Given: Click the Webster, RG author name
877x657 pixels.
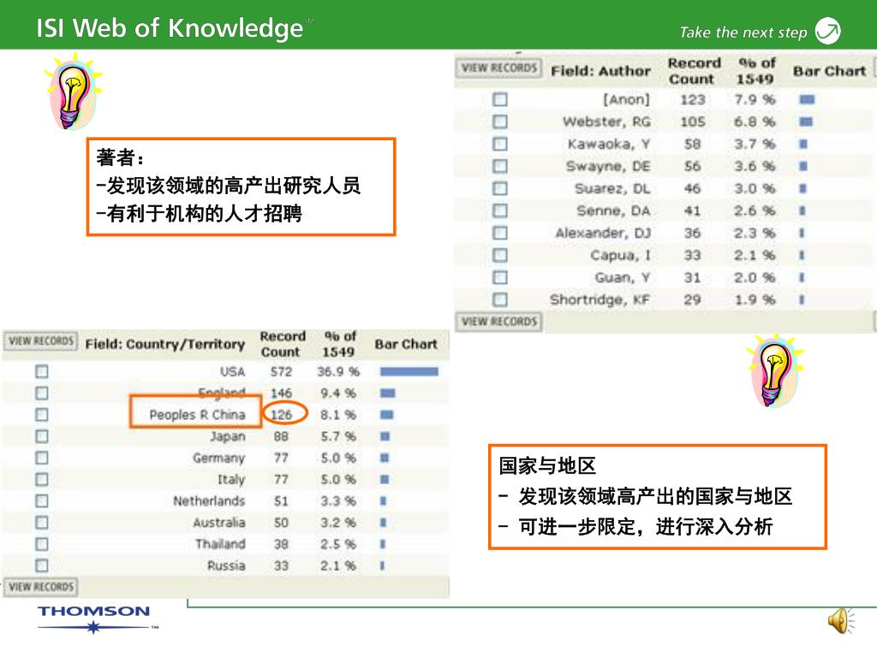Looking at the screenshot, I should tap(606, 121).
